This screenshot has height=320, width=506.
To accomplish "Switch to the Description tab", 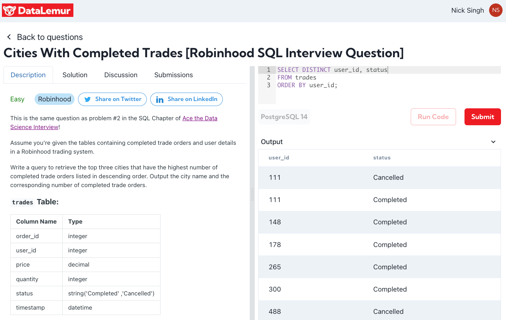I will pyautogui.click(x=28, y=75).
